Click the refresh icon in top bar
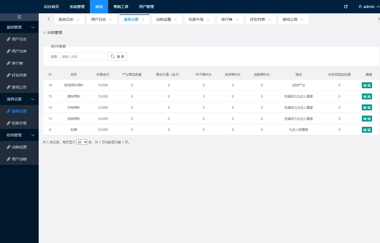 tap(346, 7)
